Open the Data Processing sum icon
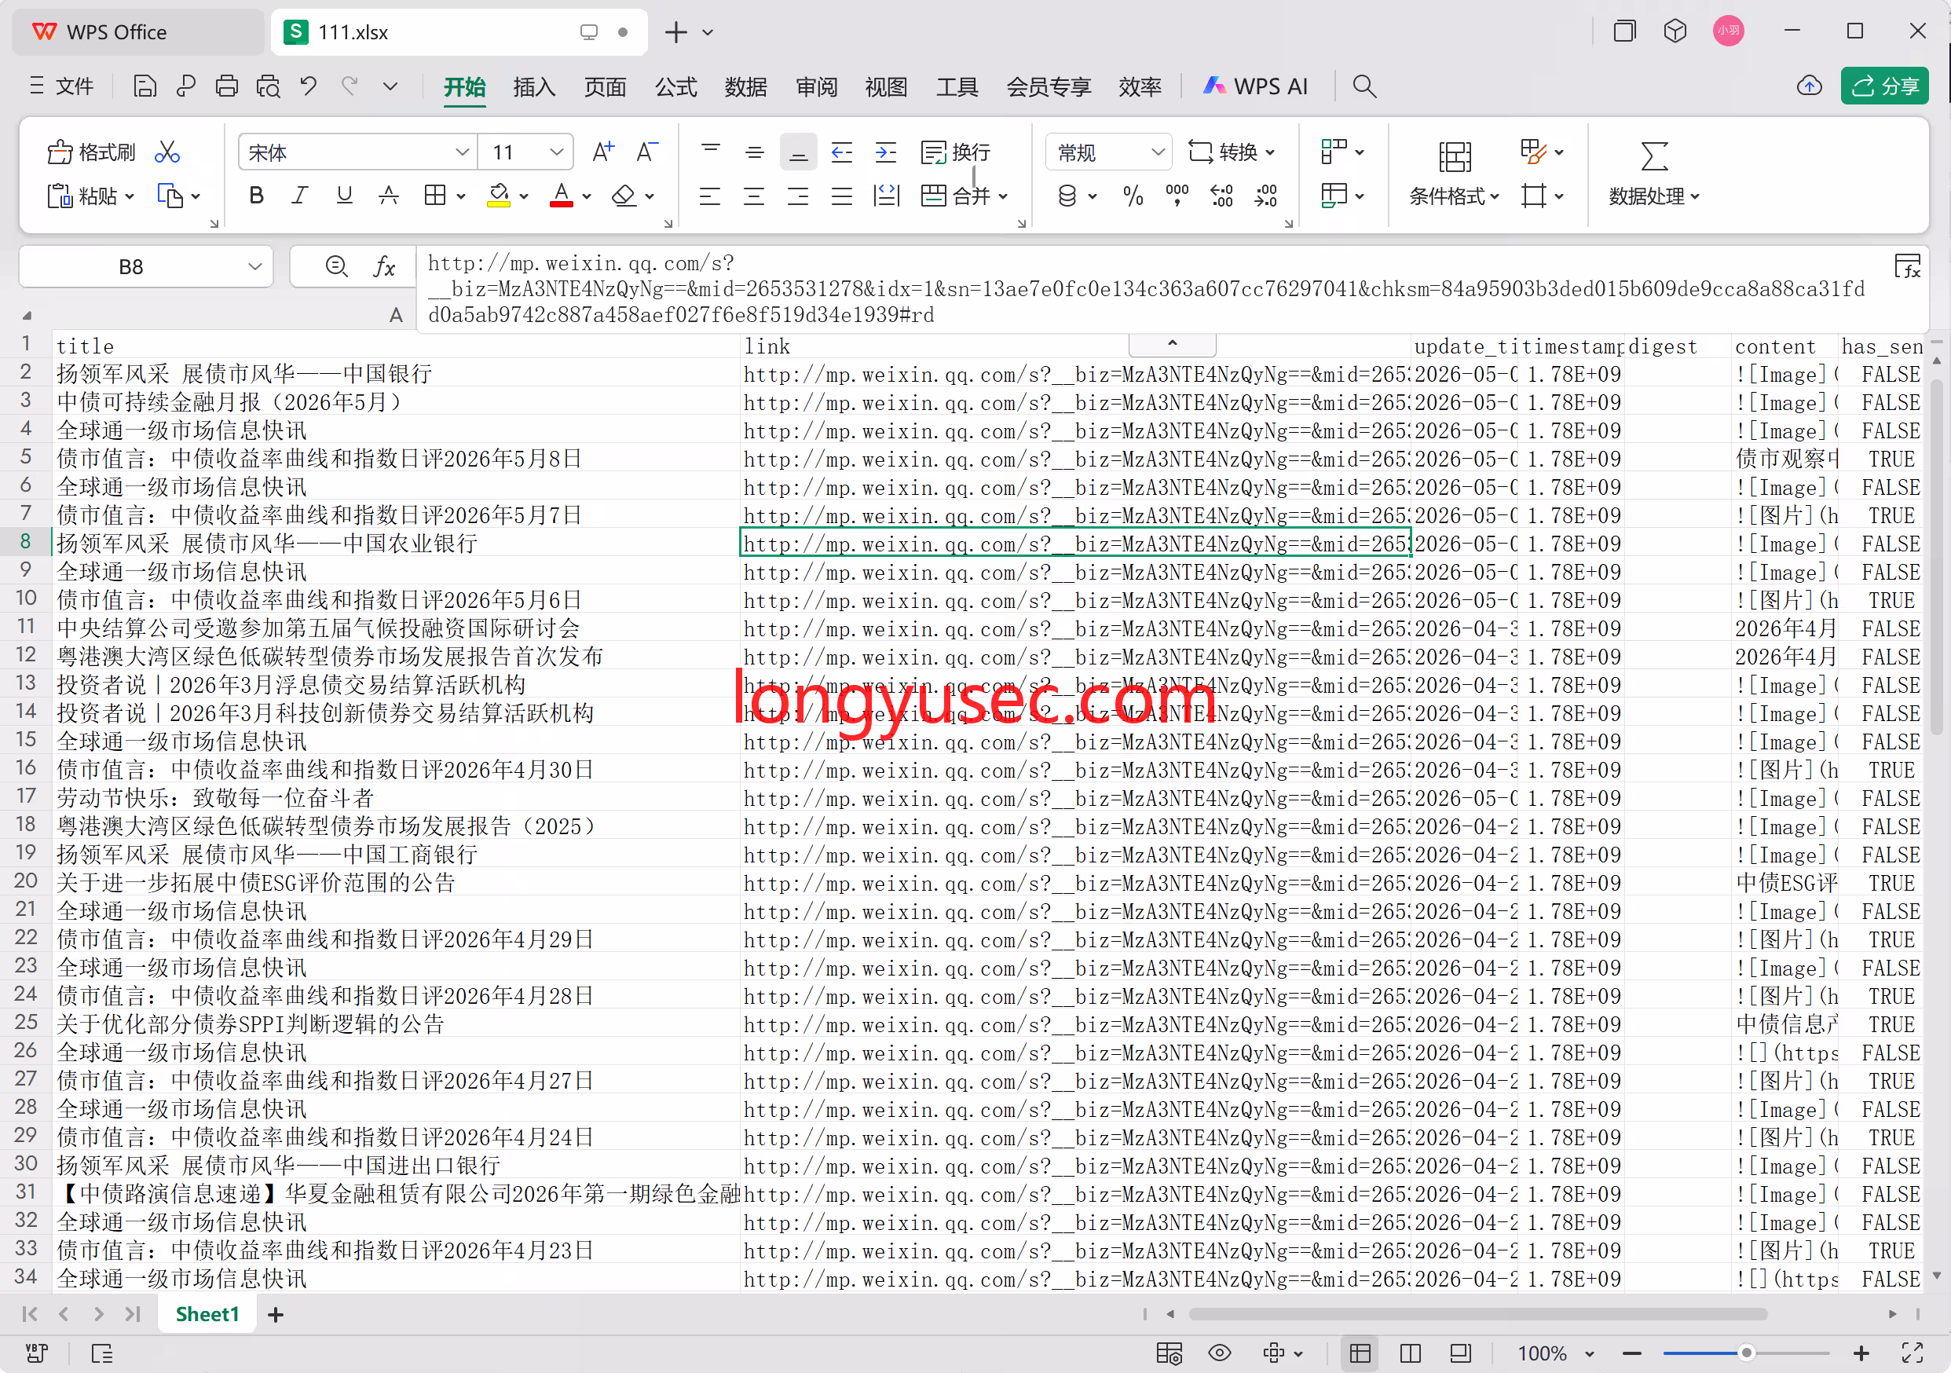This screenshot has width=1951, height=1373. (x=1653, y=156)
